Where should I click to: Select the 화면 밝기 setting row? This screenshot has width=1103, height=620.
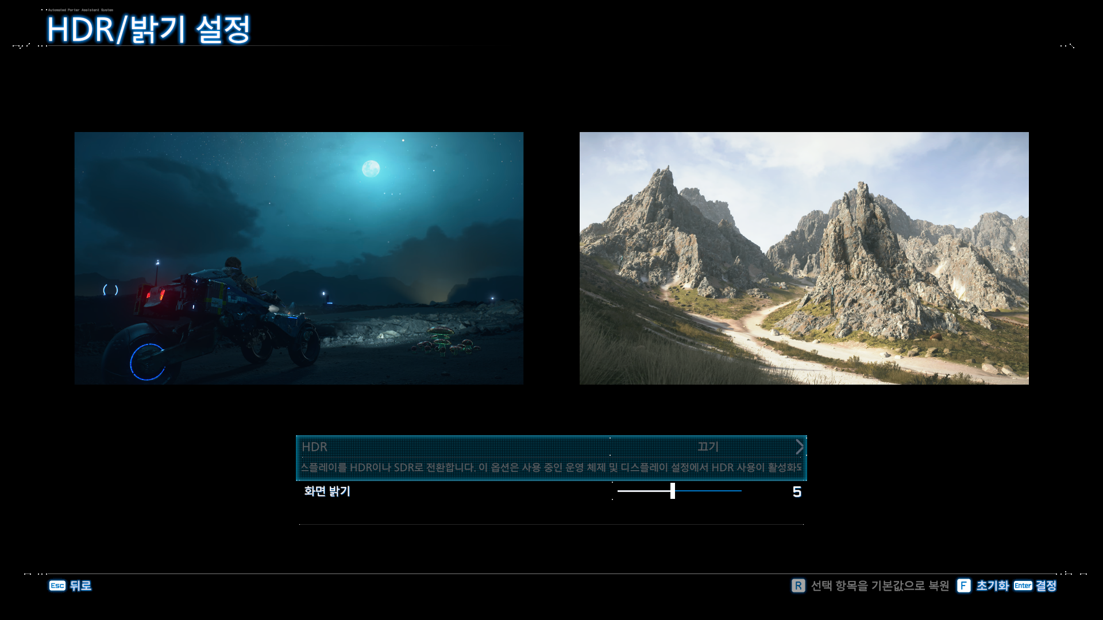tap(551, 491)
